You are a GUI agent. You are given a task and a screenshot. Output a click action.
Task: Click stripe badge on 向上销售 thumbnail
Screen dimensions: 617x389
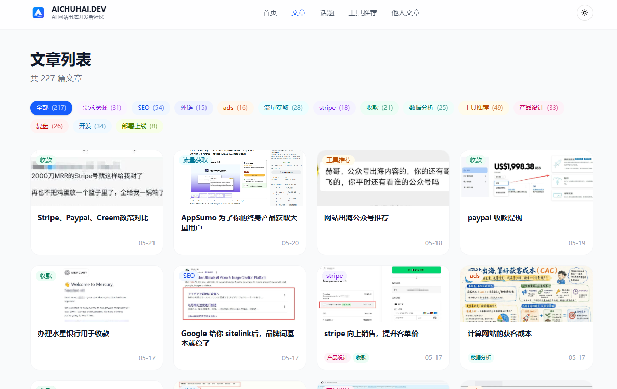coord(335,275)
